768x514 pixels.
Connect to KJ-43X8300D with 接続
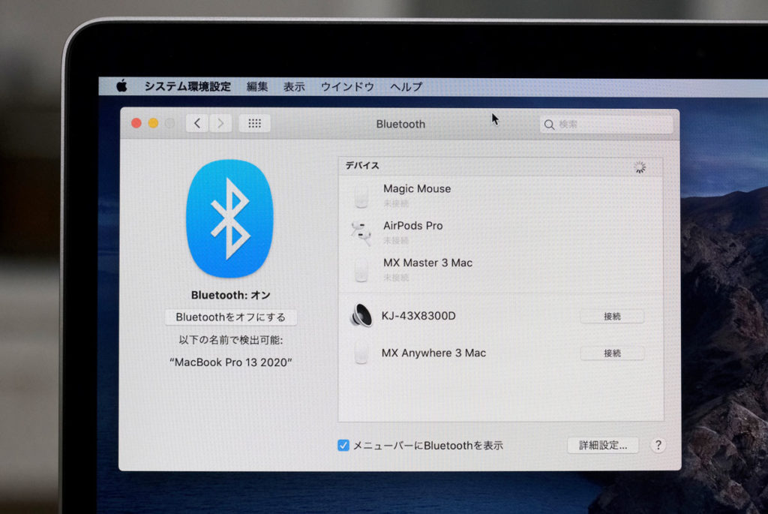point(612,317)
